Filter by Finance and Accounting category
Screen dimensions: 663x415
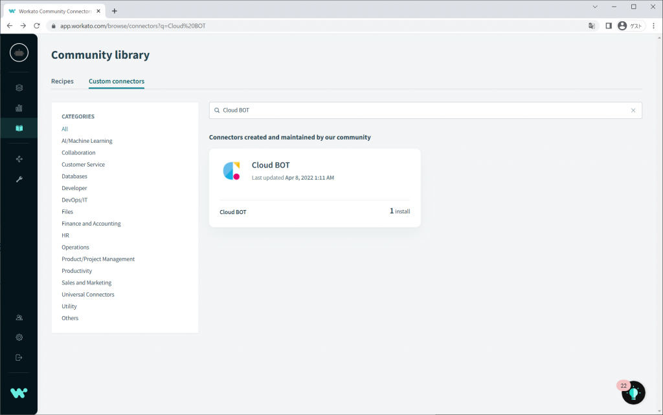point(91,223)
